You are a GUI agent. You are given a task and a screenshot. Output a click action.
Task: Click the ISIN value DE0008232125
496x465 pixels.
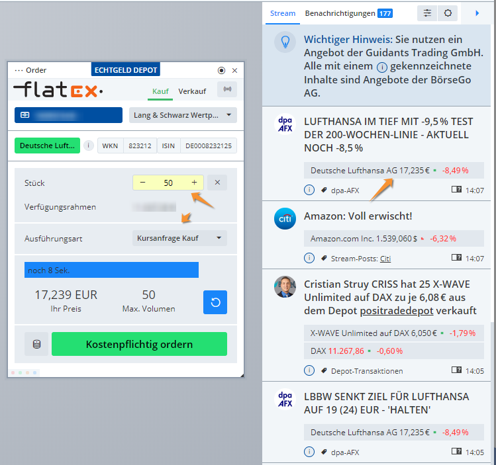(x=209, y=146)
